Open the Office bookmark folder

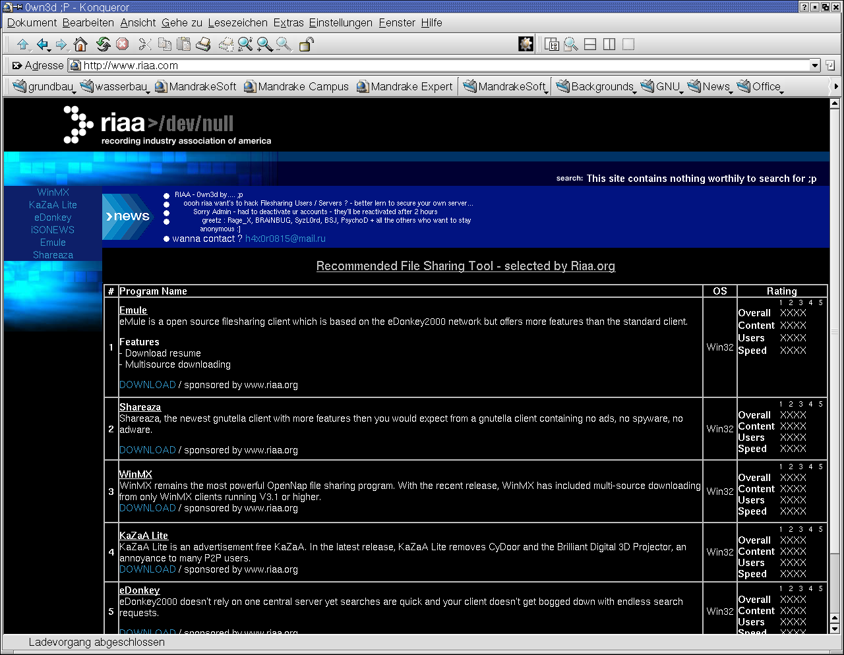(x=760, y=86)
